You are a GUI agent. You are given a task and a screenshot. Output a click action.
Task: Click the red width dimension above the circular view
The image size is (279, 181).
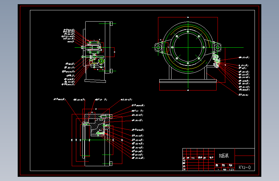[x=188, y=17]
